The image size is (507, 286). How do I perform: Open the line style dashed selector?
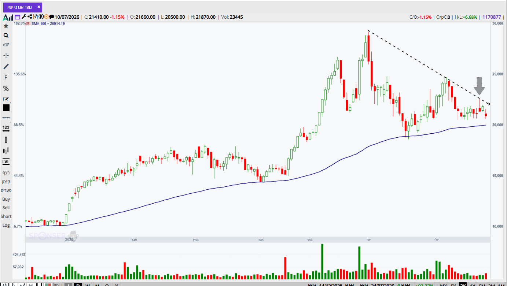[x=6, y=118]
